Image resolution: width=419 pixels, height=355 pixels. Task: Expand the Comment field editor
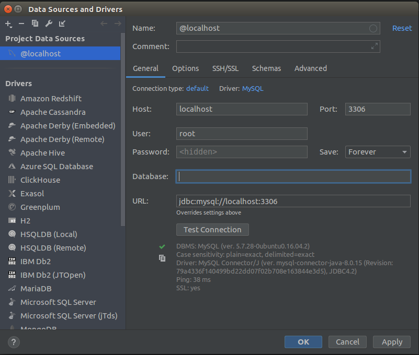pyautogui.click(x=374, y=46)
